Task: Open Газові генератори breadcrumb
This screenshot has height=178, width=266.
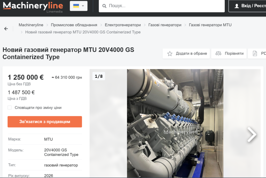Action: pyautogui.click(x=165, y=25)
